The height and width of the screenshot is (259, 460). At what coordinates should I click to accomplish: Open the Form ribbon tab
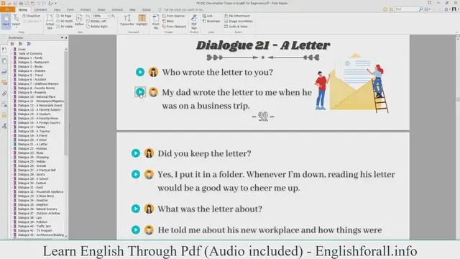pyautogui.click(x=70, y=9)
